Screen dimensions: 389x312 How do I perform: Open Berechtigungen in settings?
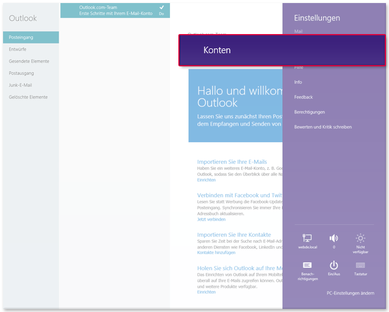pos(309,112)
